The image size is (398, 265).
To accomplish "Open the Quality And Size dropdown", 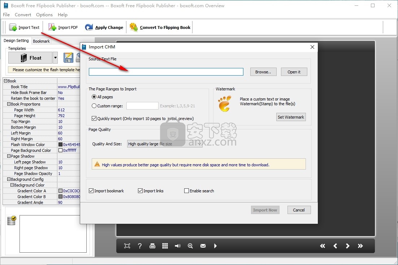I will click(x=165, y=144).
